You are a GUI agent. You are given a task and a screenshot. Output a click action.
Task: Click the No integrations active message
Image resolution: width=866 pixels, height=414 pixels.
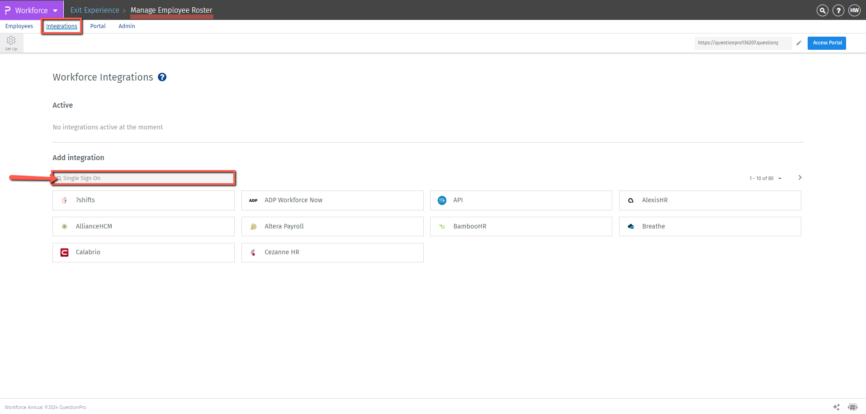click(108, 127)
